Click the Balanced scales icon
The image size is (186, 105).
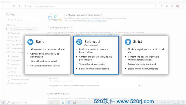pyautogui.click(x=79, y=42)
